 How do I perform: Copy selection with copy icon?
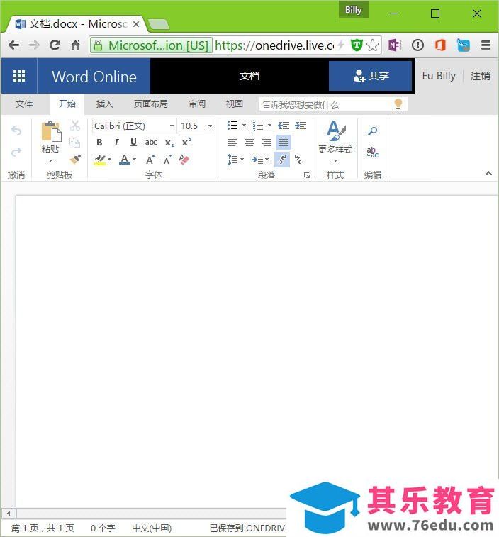(74, 142)
